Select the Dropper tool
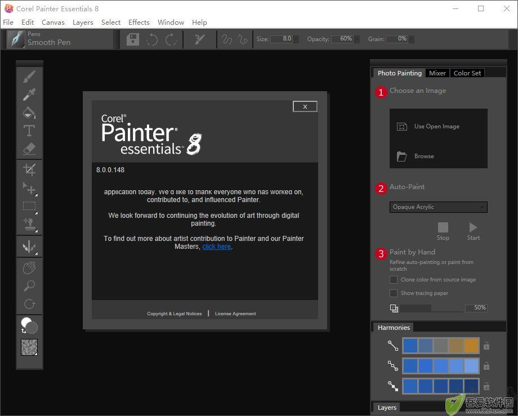 tap(29, 95)
